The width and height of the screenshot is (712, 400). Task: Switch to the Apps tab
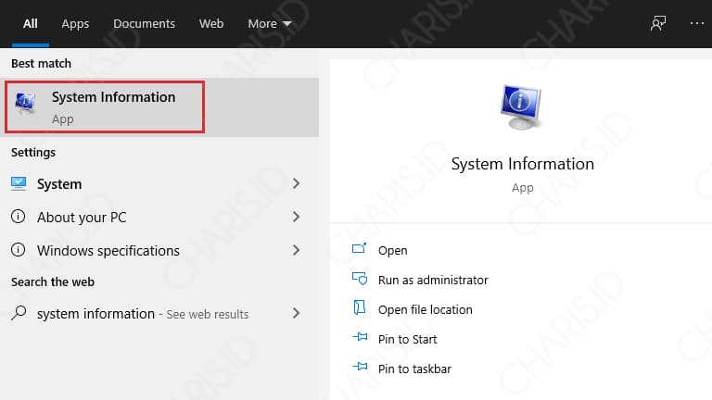75,23
